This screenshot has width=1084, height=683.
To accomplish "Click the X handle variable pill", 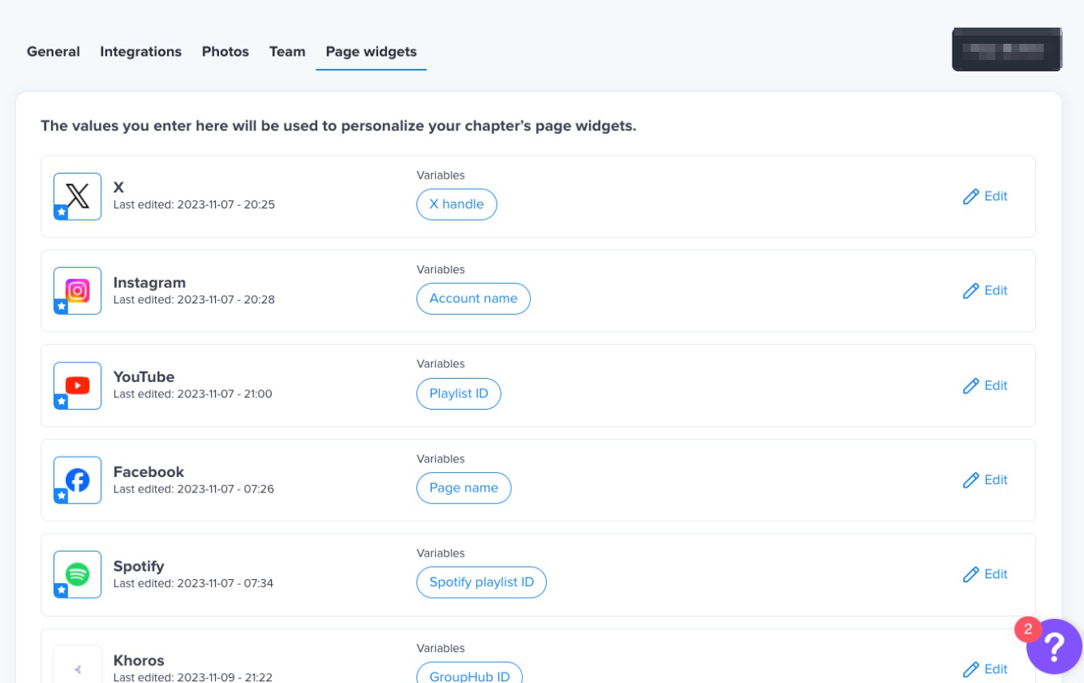I will (457, 204).
